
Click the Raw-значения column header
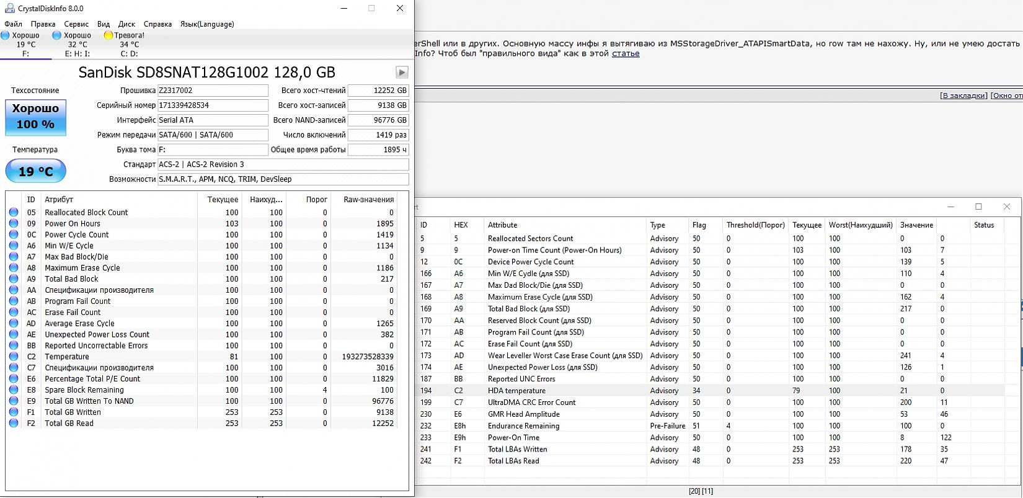(x=369, y=199)
